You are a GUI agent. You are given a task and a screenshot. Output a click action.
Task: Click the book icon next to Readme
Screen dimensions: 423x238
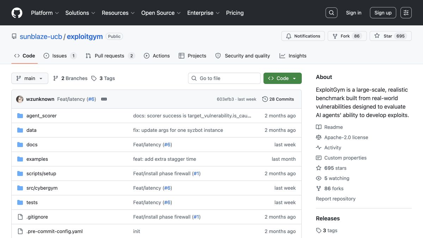(319, 127)
